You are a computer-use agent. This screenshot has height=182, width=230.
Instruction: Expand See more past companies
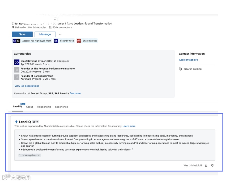pos(75,93)
